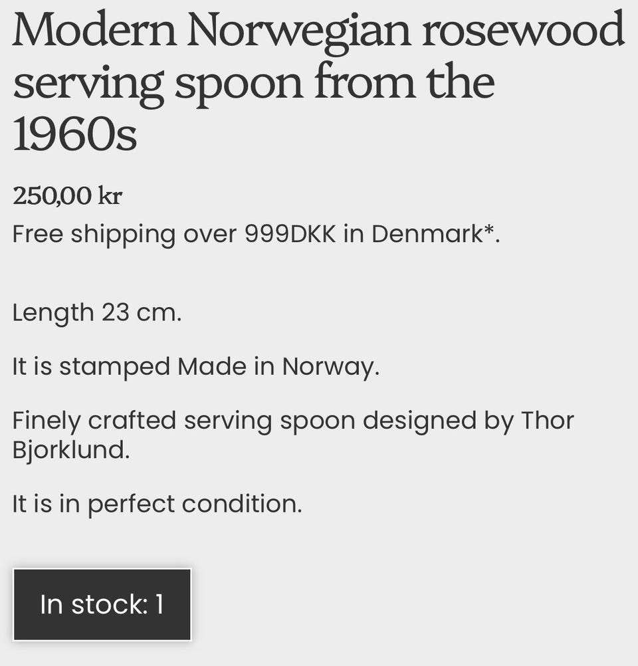This screenshot has width=638, height=666.
Task: Click the 250,00 kr price
Action: [67, 195]
